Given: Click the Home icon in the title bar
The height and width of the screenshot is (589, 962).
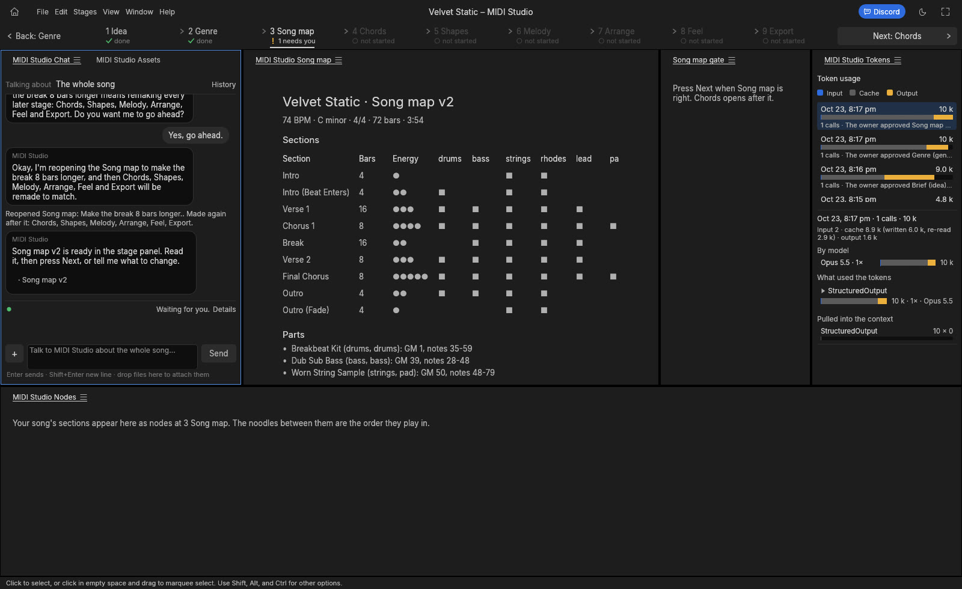Looking at the screenshot, I should click(x=14, y=11).
